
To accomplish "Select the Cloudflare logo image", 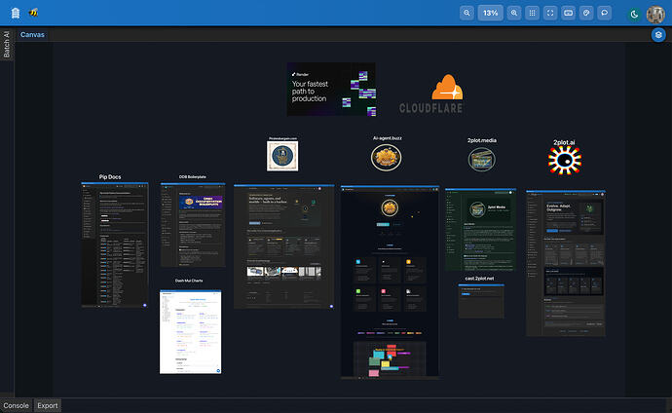I will pos(430,94).
